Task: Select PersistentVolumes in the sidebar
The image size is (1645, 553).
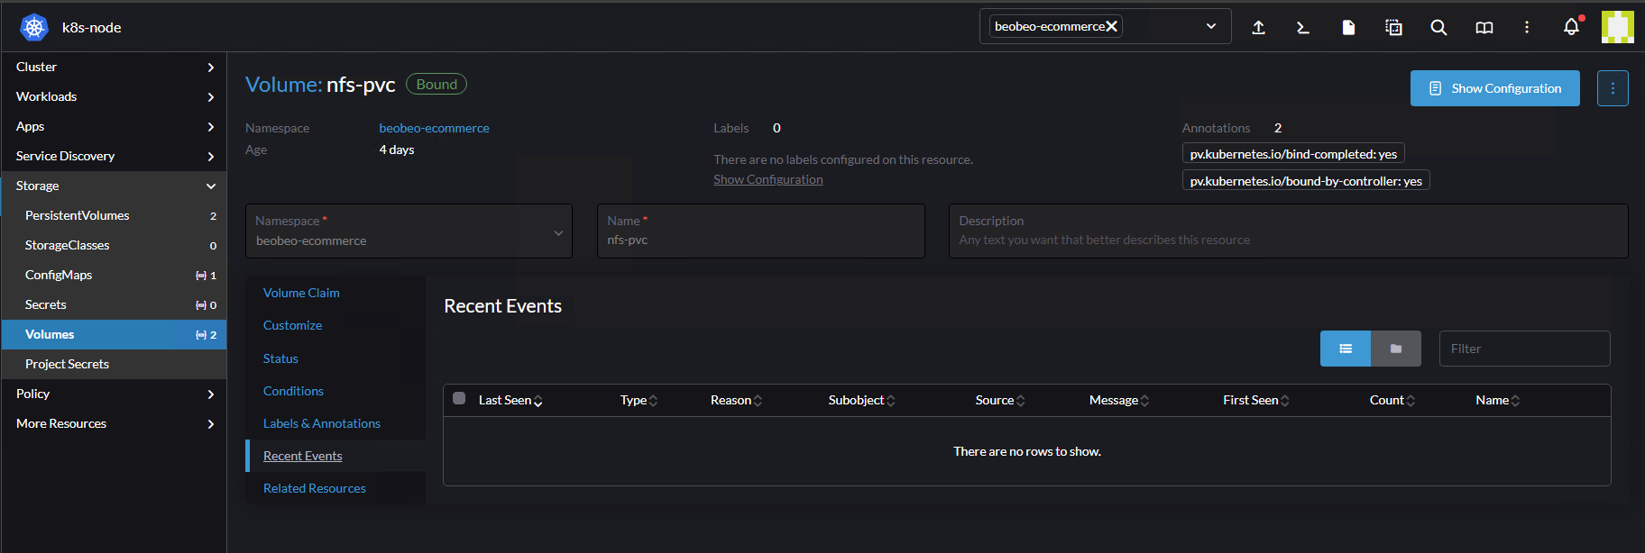Action: (x=78, y=215)
